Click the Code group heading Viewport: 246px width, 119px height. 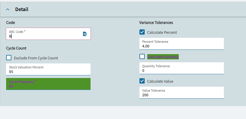point(10,22)
